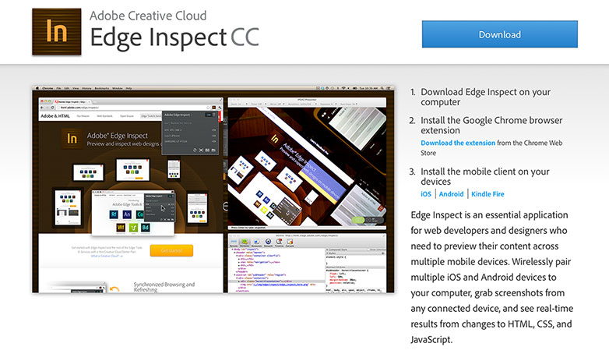Click the 'In' logo beside 'Adobe Edge Inspect' in the screenshot
This screenshot has height=361, width=609.
pyautogui.click(x=72, y=139)
